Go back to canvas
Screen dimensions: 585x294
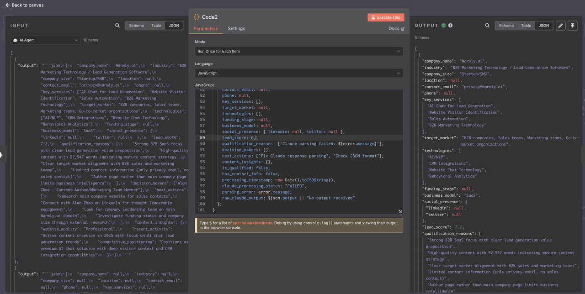pyautogui.click(x=25, y=5)
